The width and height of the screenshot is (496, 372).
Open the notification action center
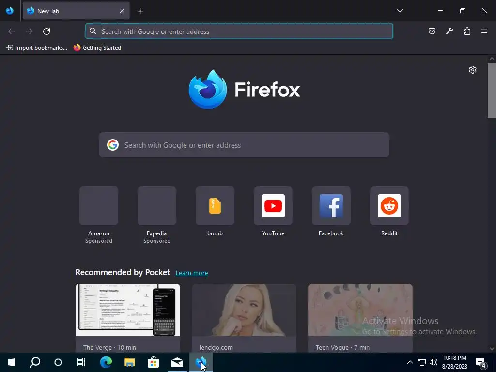[x=481, y=362]
